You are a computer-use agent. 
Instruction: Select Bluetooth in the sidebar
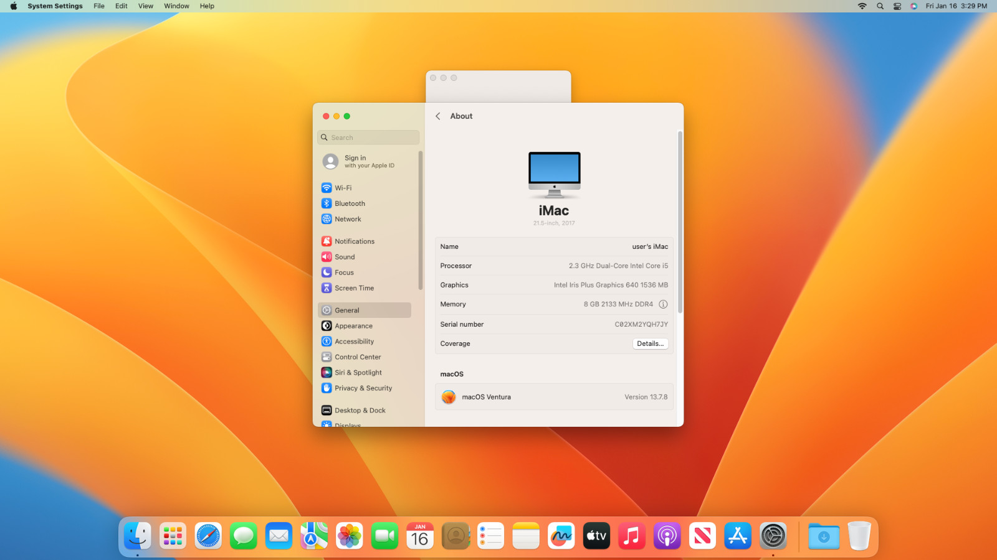click(x=349, y=203)
